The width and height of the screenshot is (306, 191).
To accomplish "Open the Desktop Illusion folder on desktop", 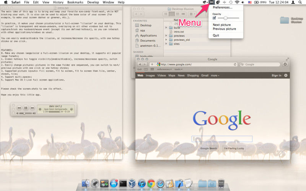I will pos(284,20).
